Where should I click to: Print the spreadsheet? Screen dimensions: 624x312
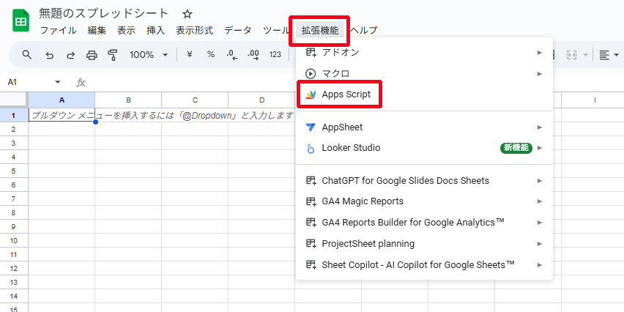(92, 55)
